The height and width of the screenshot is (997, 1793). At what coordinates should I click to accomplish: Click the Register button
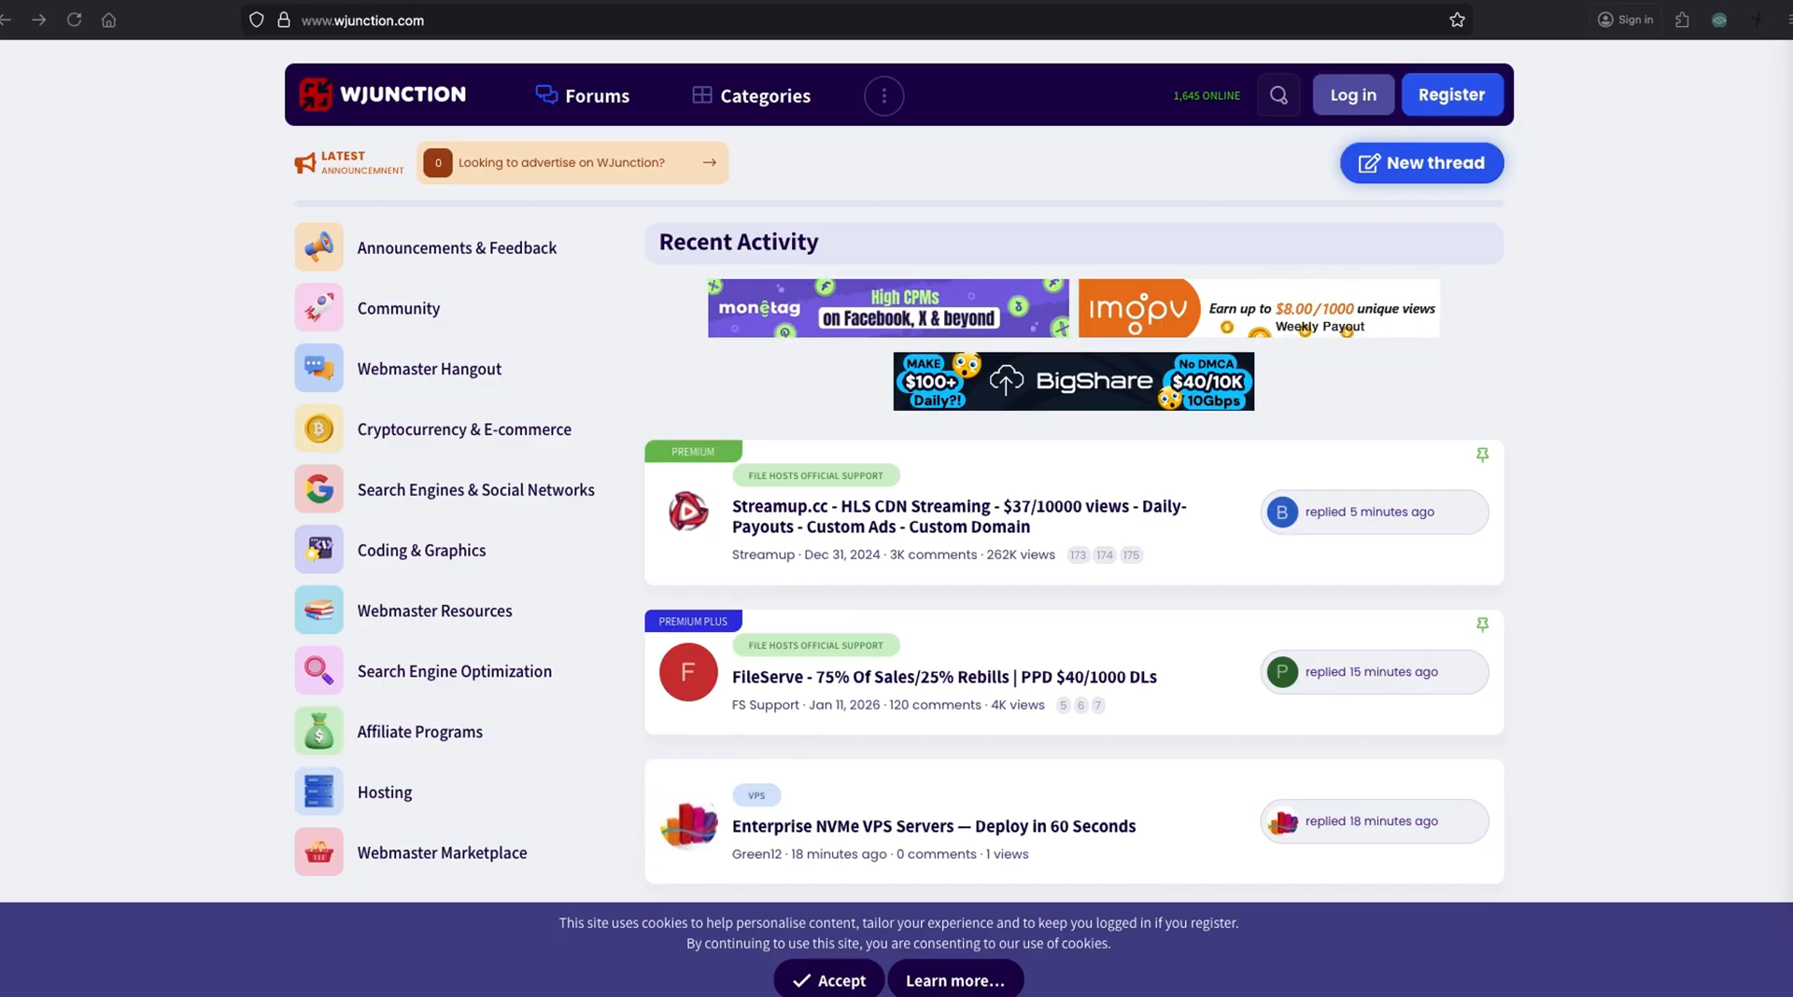(1451, 95)
